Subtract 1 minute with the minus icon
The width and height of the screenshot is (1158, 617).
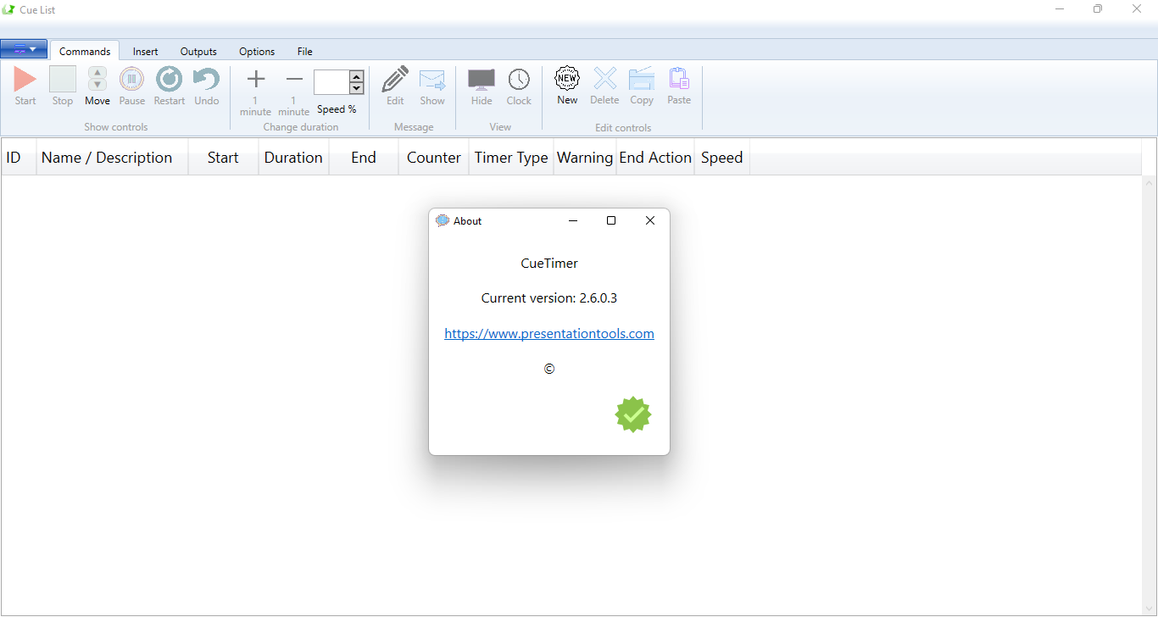[294, 80]
